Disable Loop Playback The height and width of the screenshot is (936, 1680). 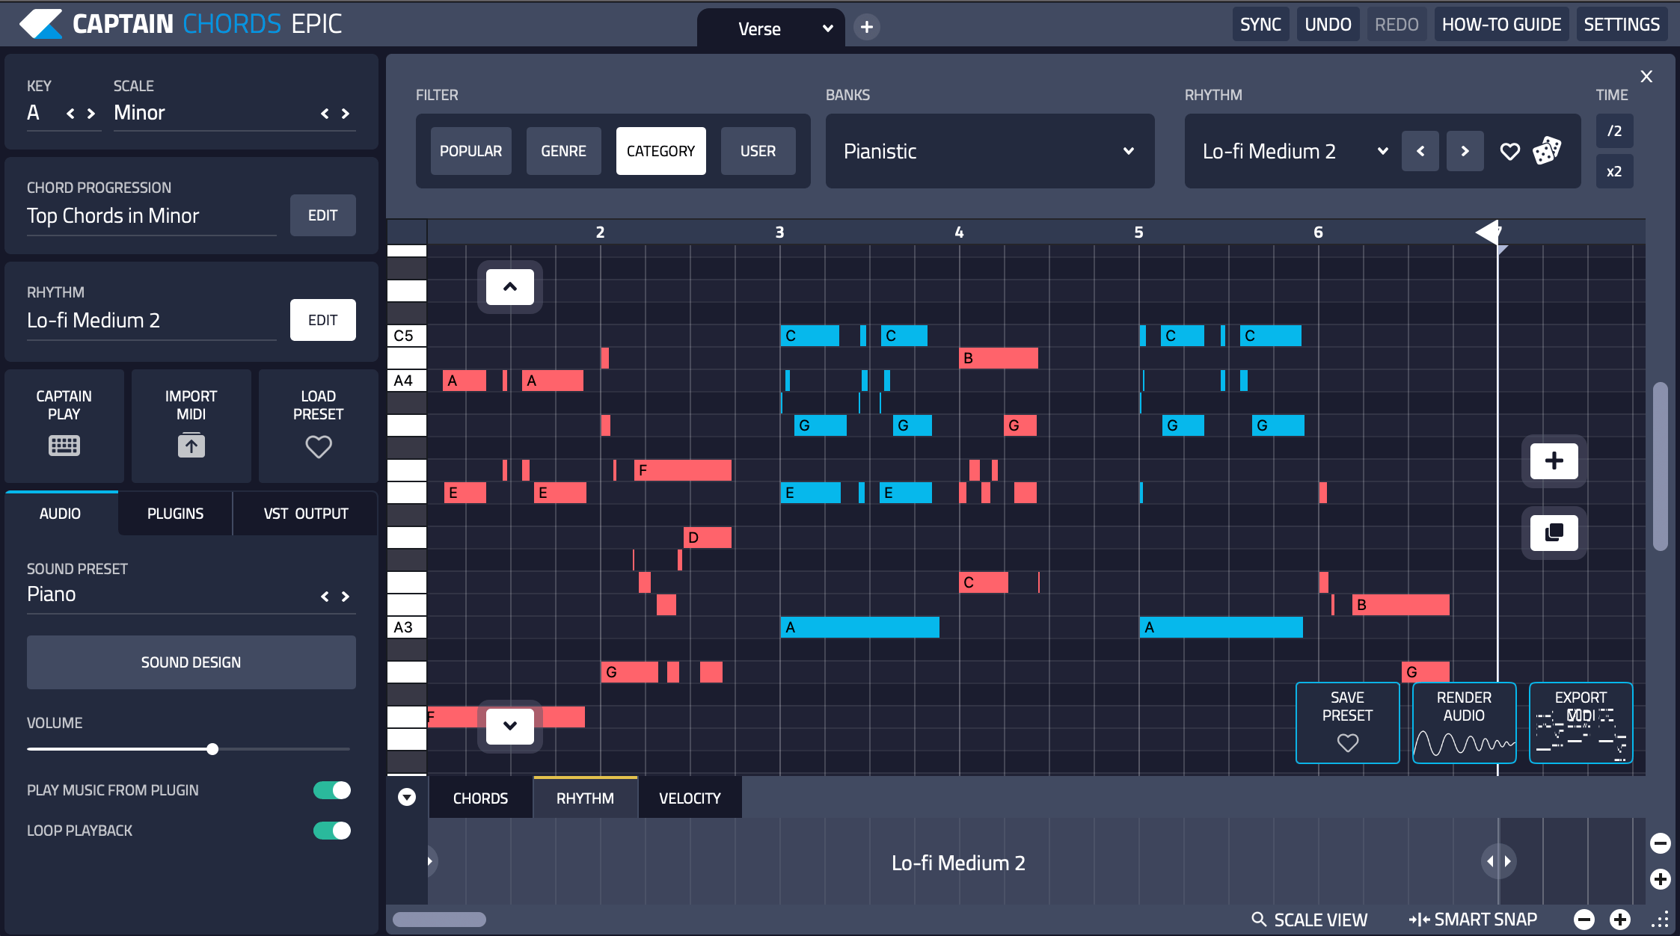331,830
